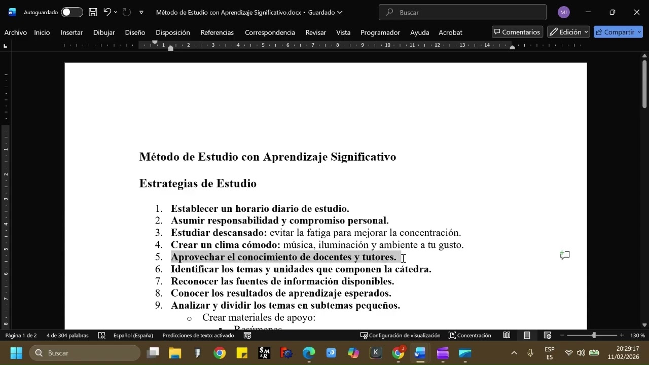Screen dimensions: 649x365
Task: Click 'Página 1 de 2' in status bar
Action: coord(21,336)
